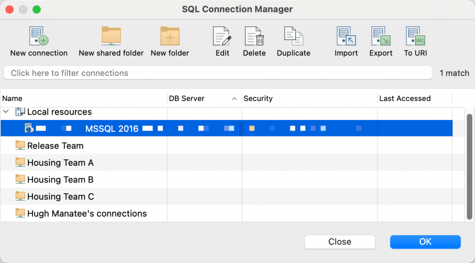
Task: Create a New shared folder
Action: [111, 36]
